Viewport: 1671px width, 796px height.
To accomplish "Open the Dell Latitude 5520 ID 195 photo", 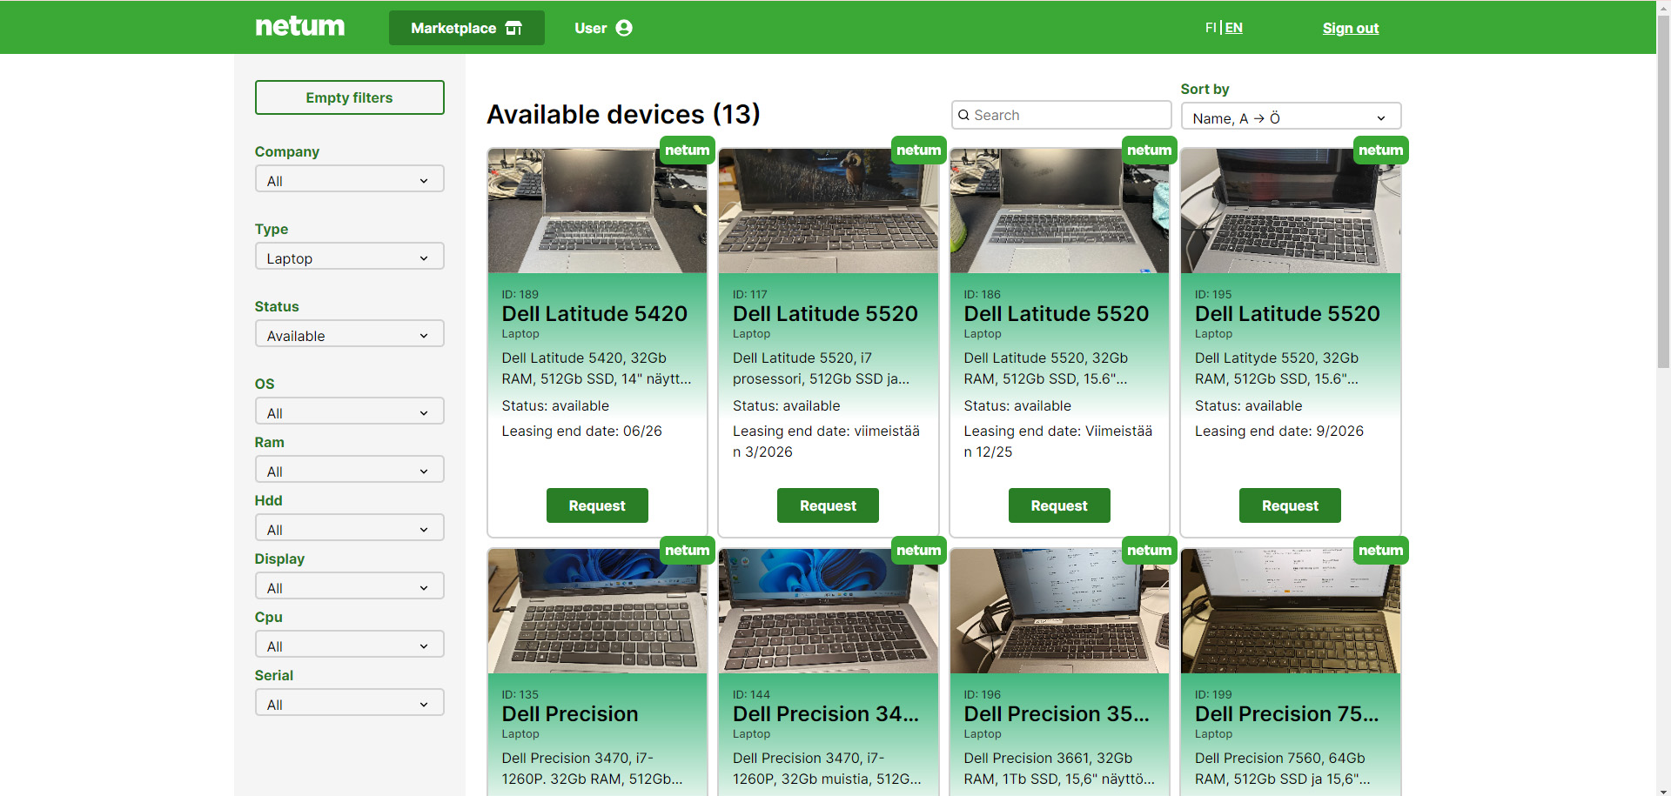I will [x=1290, y=213].
